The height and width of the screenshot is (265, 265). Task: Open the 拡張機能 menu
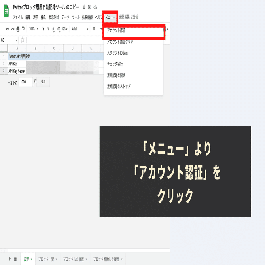(x=87, y=17)
